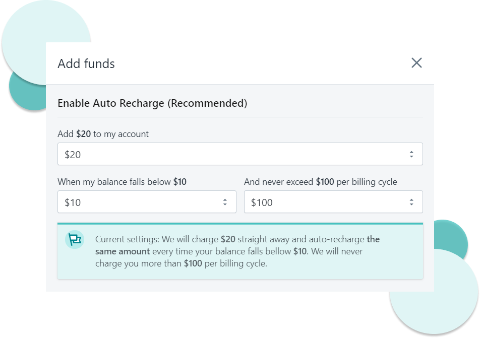Click the teal top border of the settings notice

coord(240,223)
